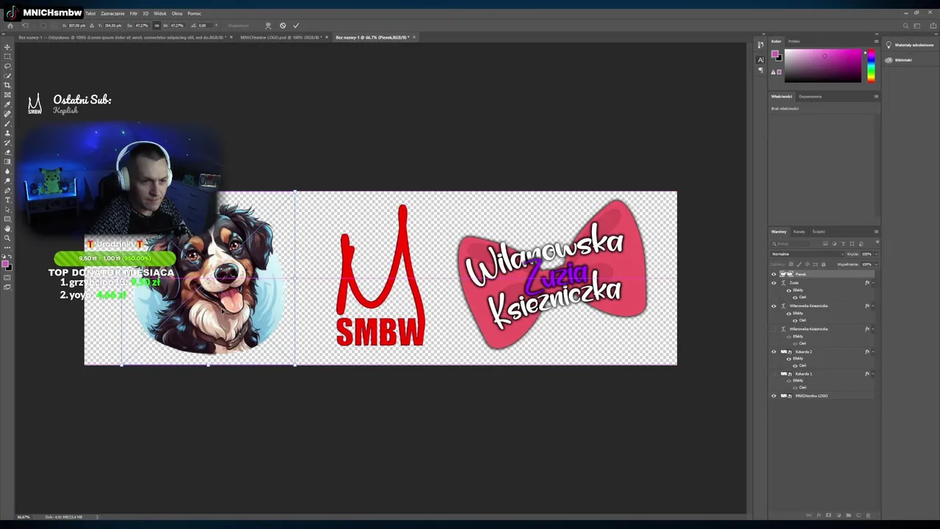Open the Kolor panel options menu
Image resolution: width=940 pixels, height=529 pixels.
click(x=876, y=41)
